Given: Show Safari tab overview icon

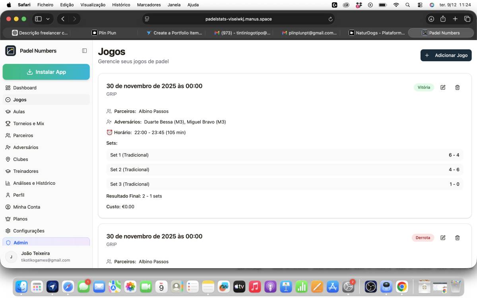Looking at the screenshot, I should click(467, 19).
